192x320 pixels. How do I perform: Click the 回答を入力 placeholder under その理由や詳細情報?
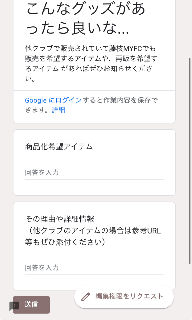coord(42,268)
